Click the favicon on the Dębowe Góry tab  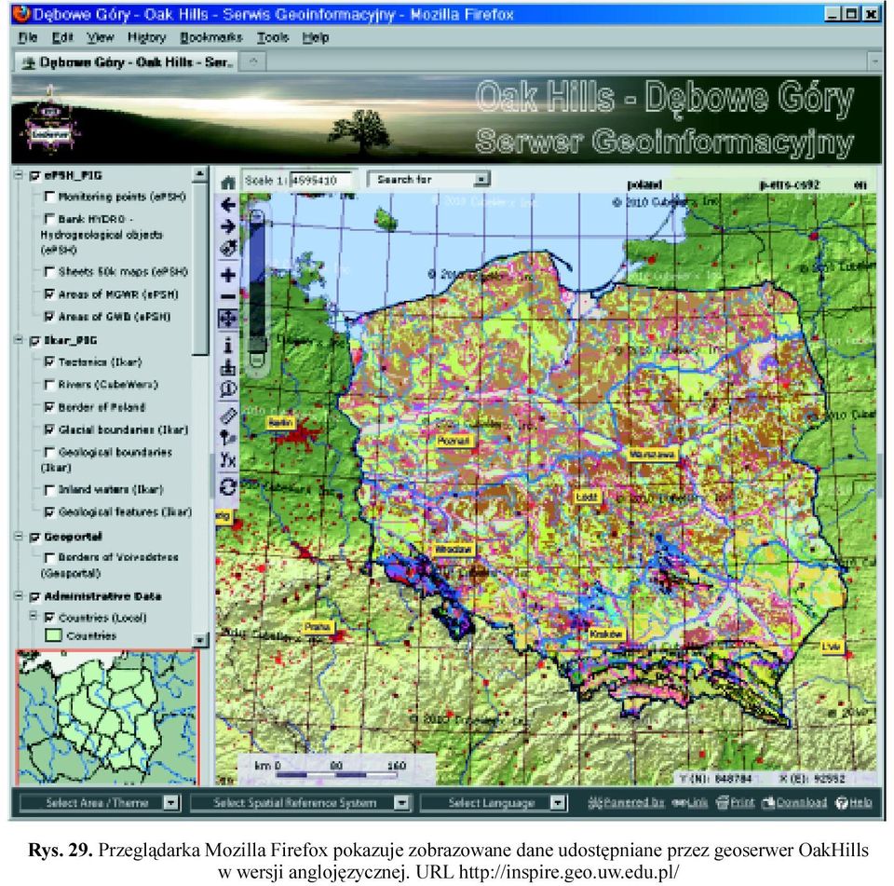[x=27, y=62]
